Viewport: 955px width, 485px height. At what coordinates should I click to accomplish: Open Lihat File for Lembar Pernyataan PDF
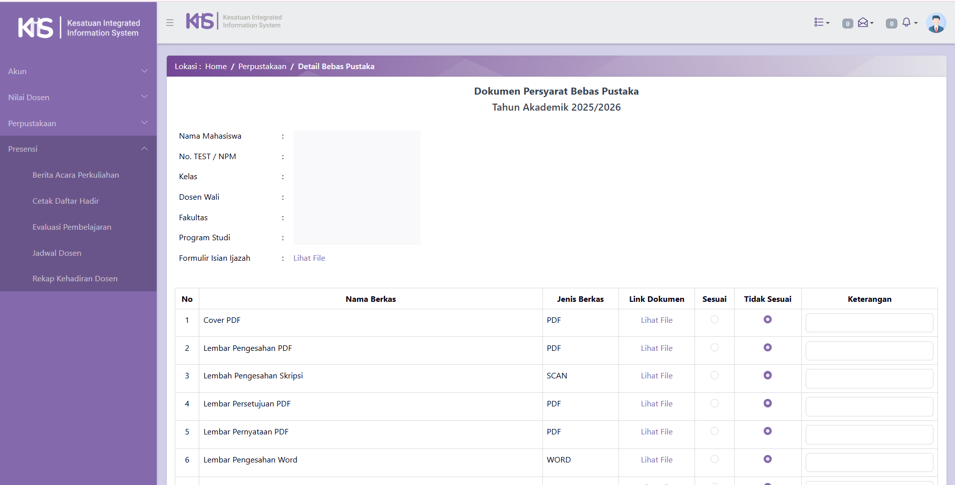tap(656, 431)
